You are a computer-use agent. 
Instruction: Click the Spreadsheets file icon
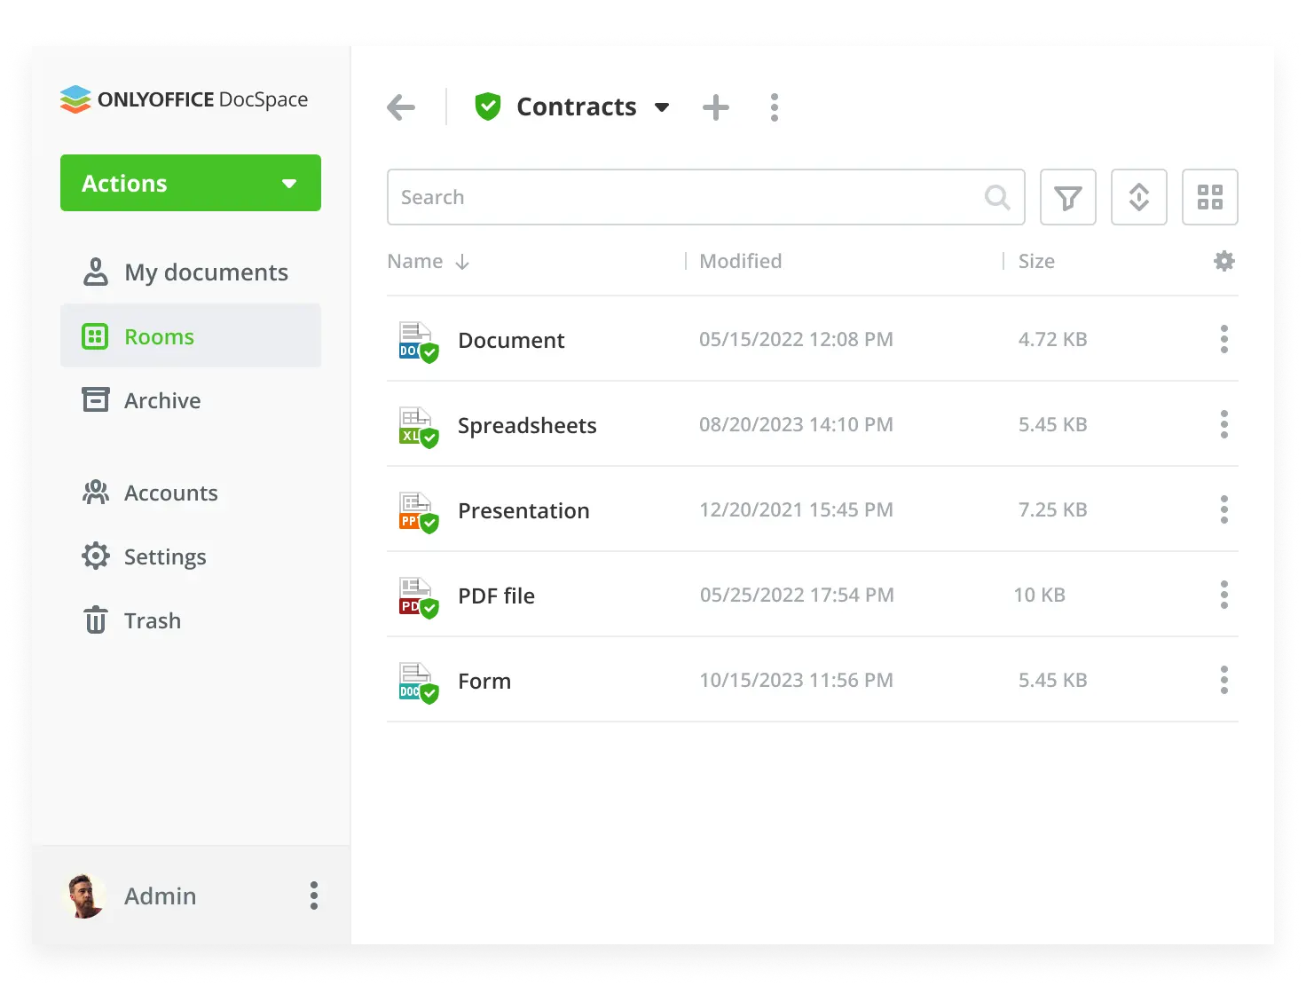(x=417, y=426)
